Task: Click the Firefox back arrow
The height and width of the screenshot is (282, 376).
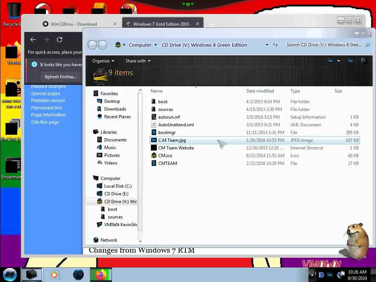Action: [x=33, y=40]
